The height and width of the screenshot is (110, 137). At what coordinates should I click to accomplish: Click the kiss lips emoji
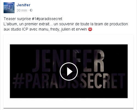(90, 29)
